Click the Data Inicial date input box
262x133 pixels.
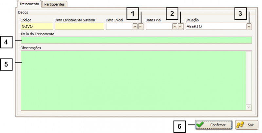point(119,27)
